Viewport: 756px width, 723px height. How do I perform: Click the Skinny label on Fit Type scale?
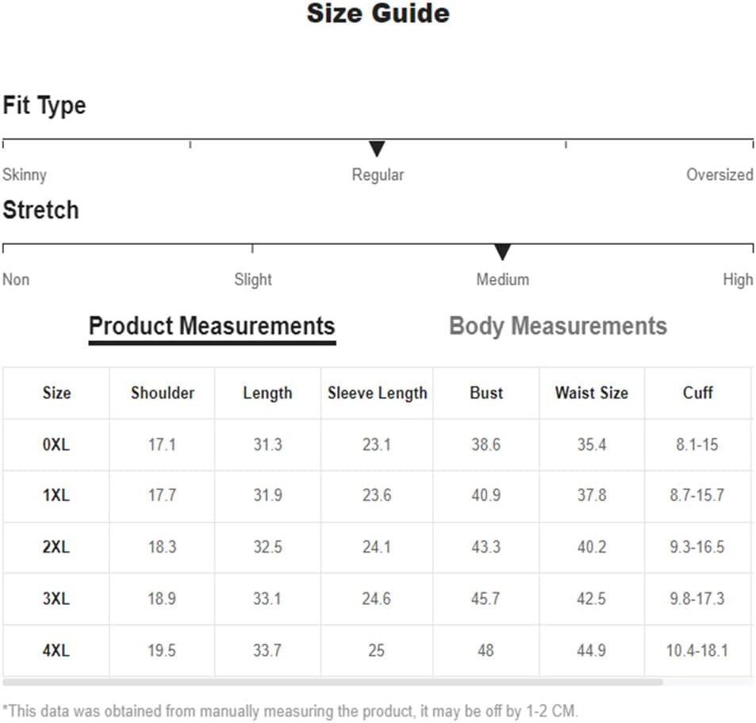coord(25,175)
